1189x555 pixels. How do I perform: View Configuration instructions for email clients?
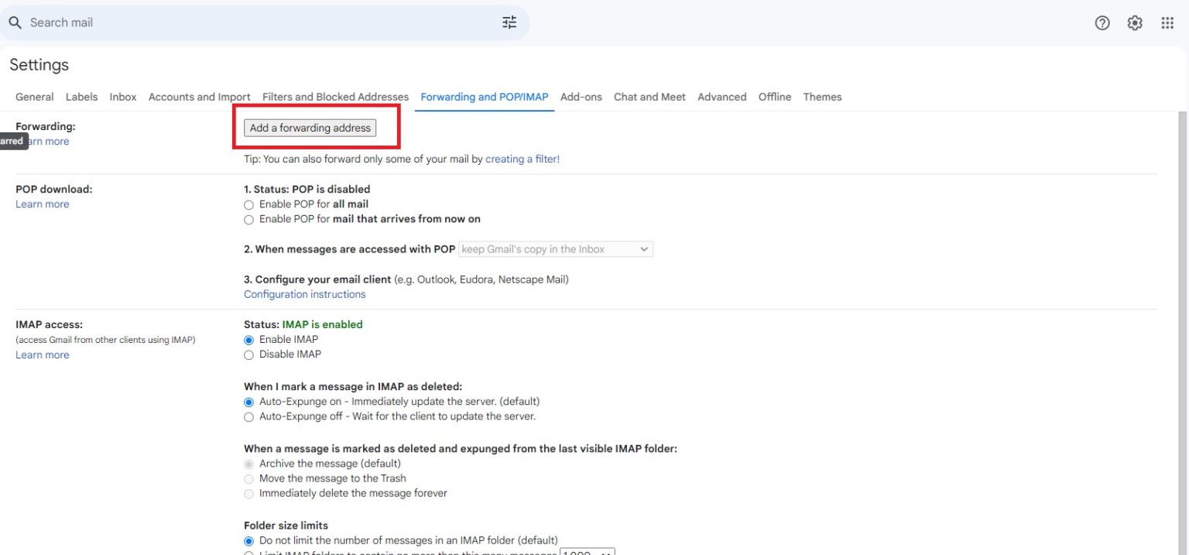[x=304, y=294]
